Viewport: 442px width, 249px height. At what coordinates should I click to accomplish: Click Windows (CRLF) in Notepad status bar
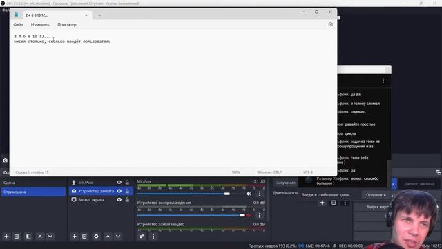(x=270, y=172)
